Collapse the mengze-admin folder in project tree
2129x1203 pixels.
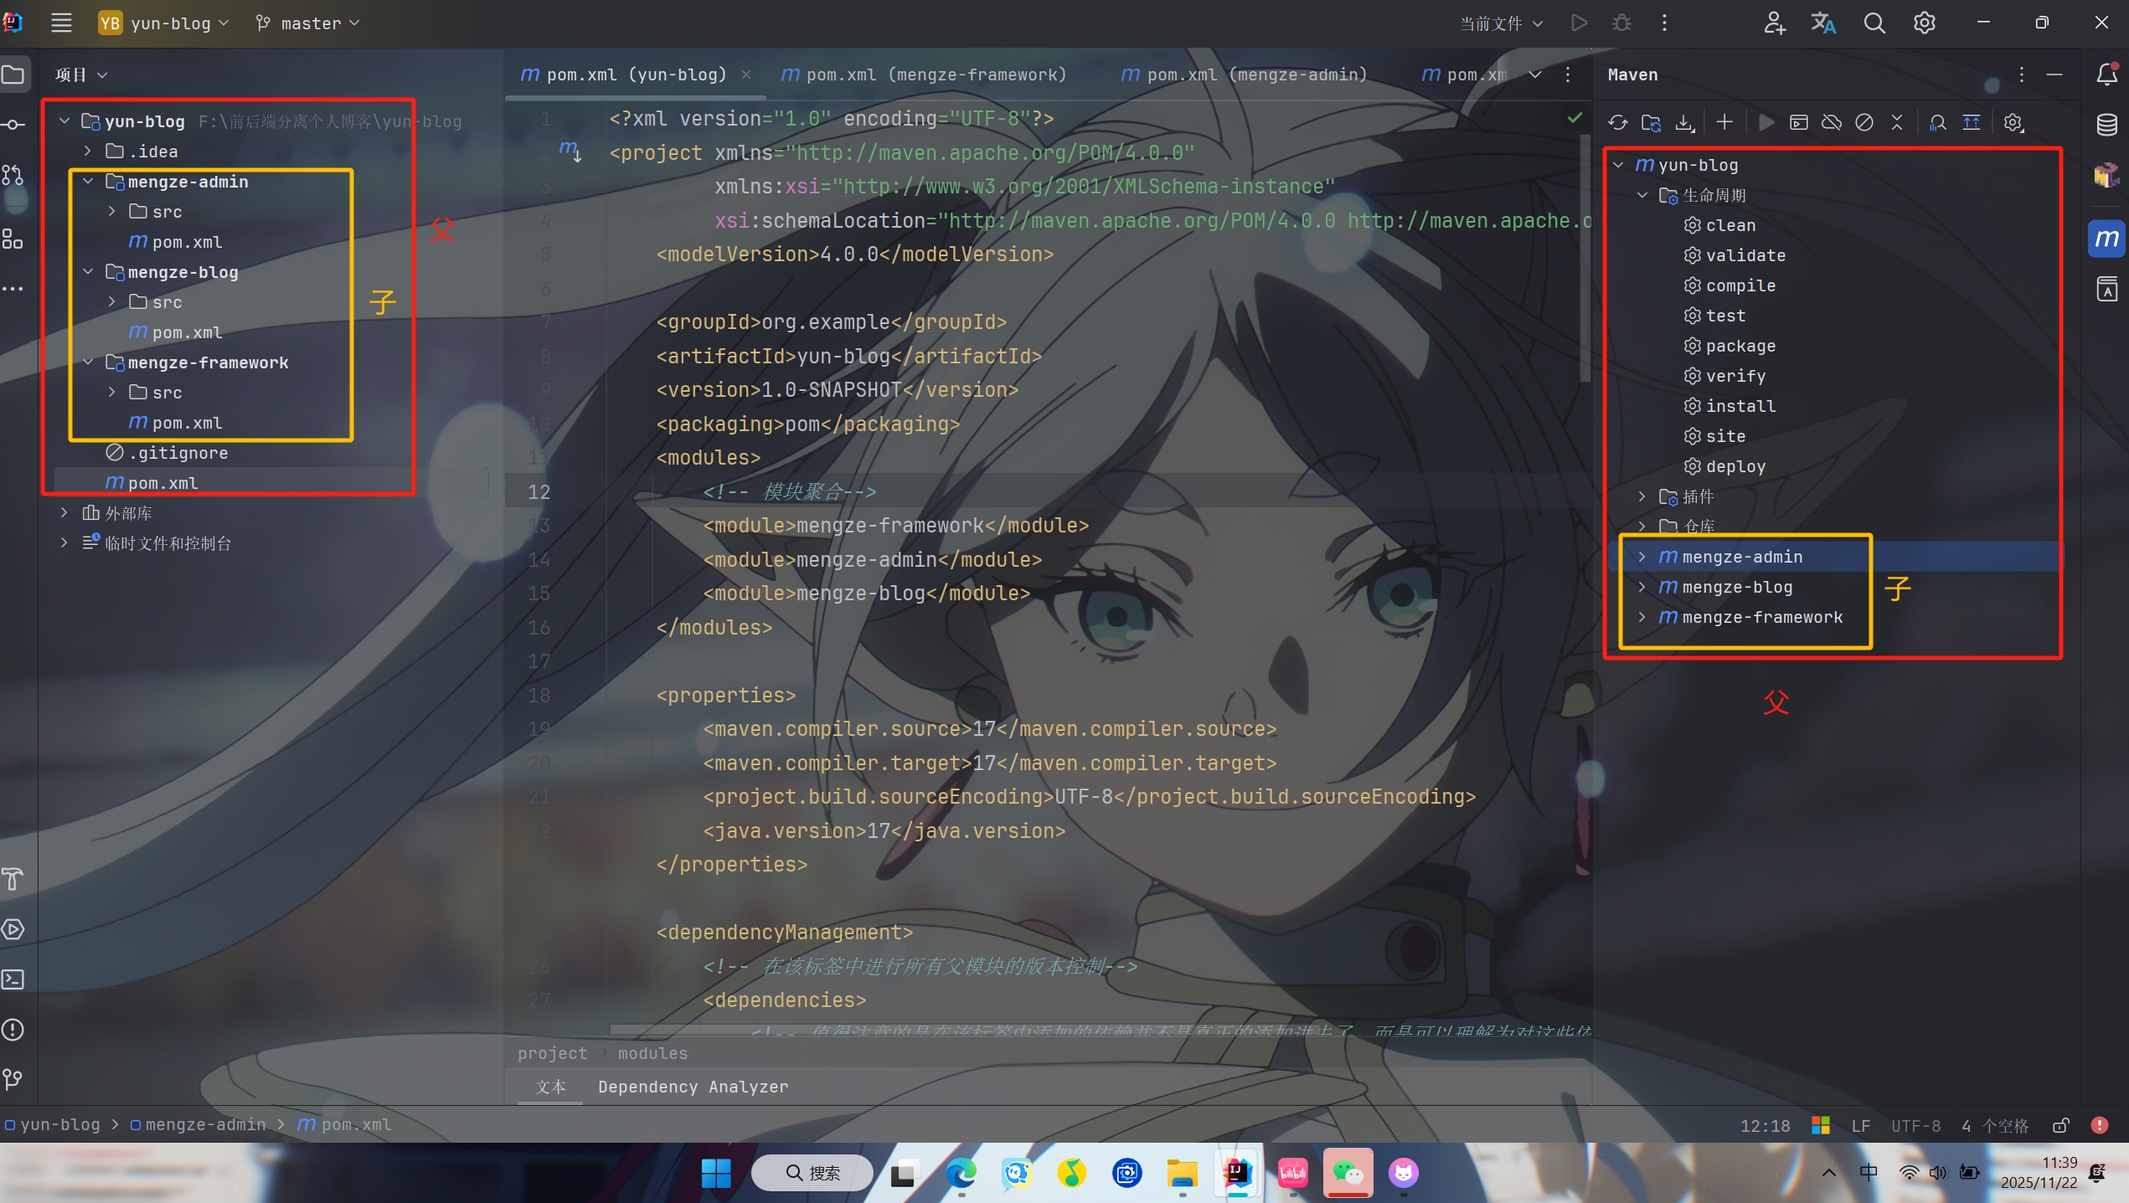88,182
